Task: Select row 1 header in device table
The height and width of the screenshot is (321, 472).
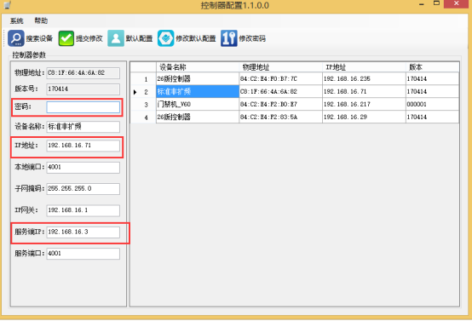Action: pyautogui.click(x=143, y=79)
